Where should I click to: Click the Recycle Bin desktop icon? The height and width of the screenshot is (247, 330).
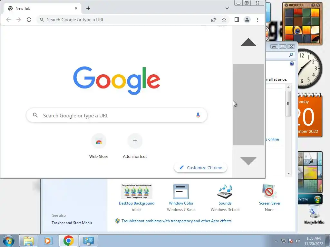tap(314, 214)
